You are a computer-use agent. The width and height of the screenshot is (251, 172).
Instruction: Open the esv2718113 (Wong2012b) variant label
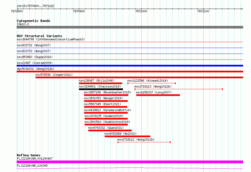153,86
